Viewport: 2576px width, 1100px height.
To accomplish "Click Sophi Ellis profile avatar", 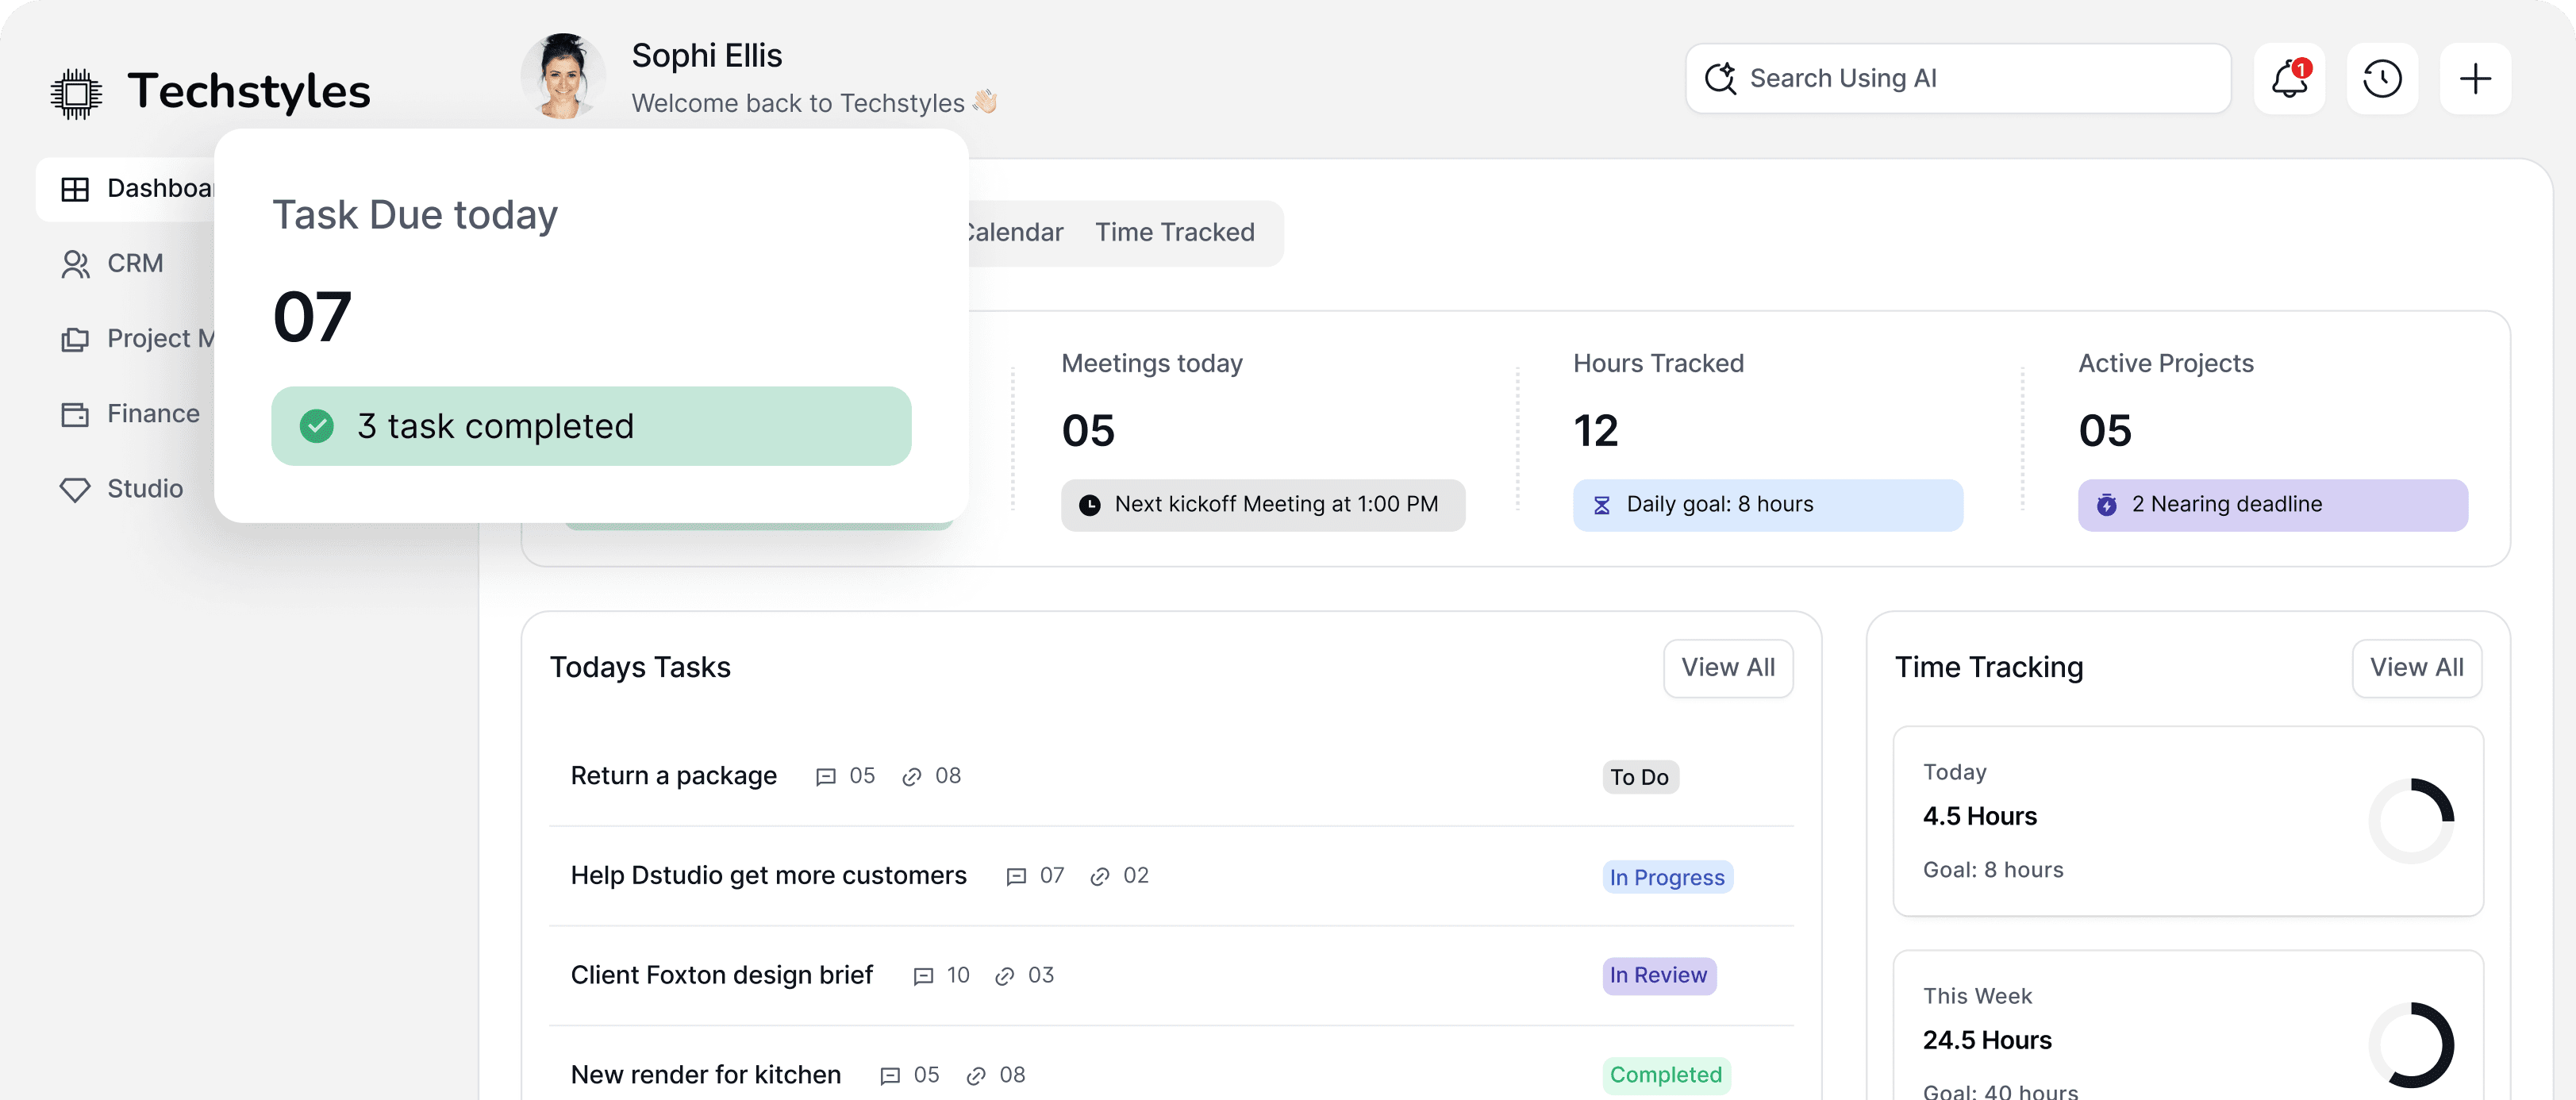I will pyautogui.click(x=563, y=77).
